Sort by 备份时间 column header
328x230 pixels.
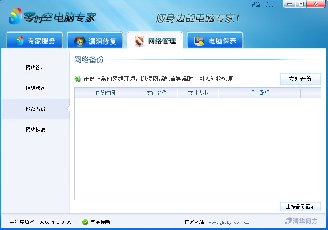(105, 92)
